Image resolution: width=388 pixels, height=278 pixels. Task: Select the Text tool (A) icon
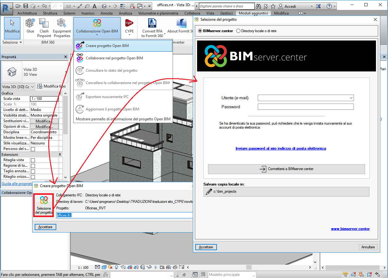pyautogui.click(x=94, y=6)
